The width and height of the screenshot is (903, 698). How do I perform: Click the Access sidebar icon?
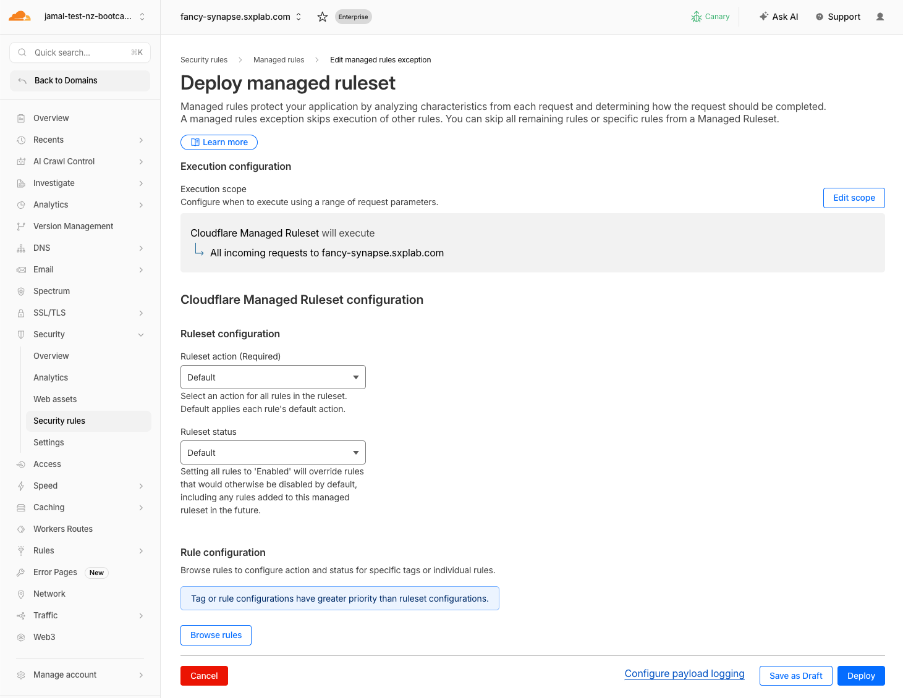21,464
